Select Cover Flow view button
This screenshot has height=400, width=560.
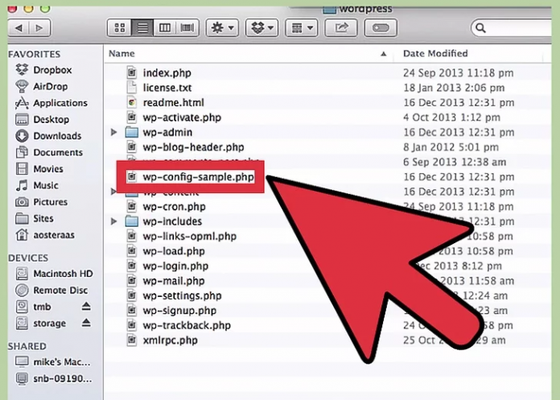(x=187, y=27)
